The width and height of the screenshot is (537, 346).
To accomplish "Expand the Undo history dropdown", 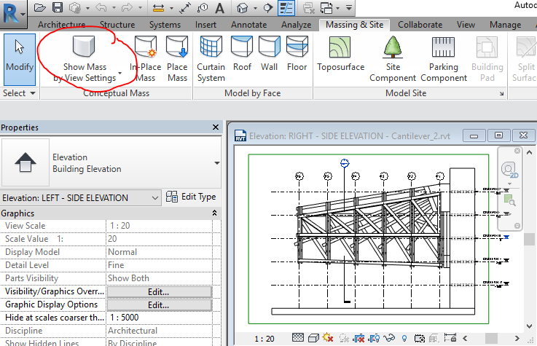I will 114,8.
